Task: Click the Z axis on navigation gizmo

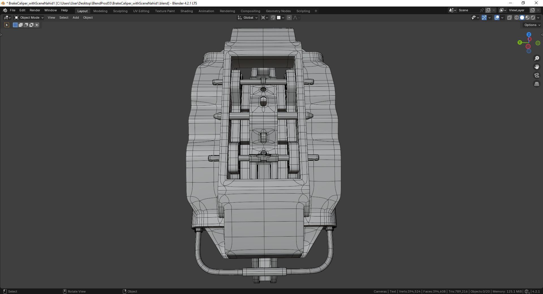Action: point(529,35)
